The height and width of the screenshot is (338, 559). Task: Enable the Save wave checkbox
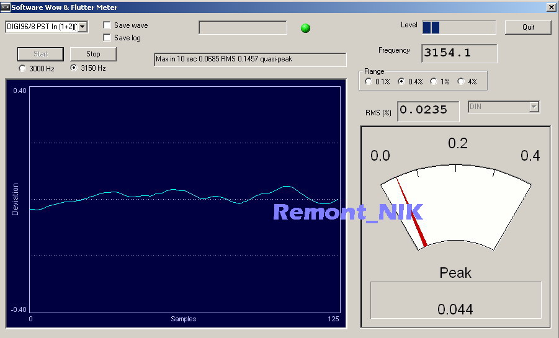(107, 25)
